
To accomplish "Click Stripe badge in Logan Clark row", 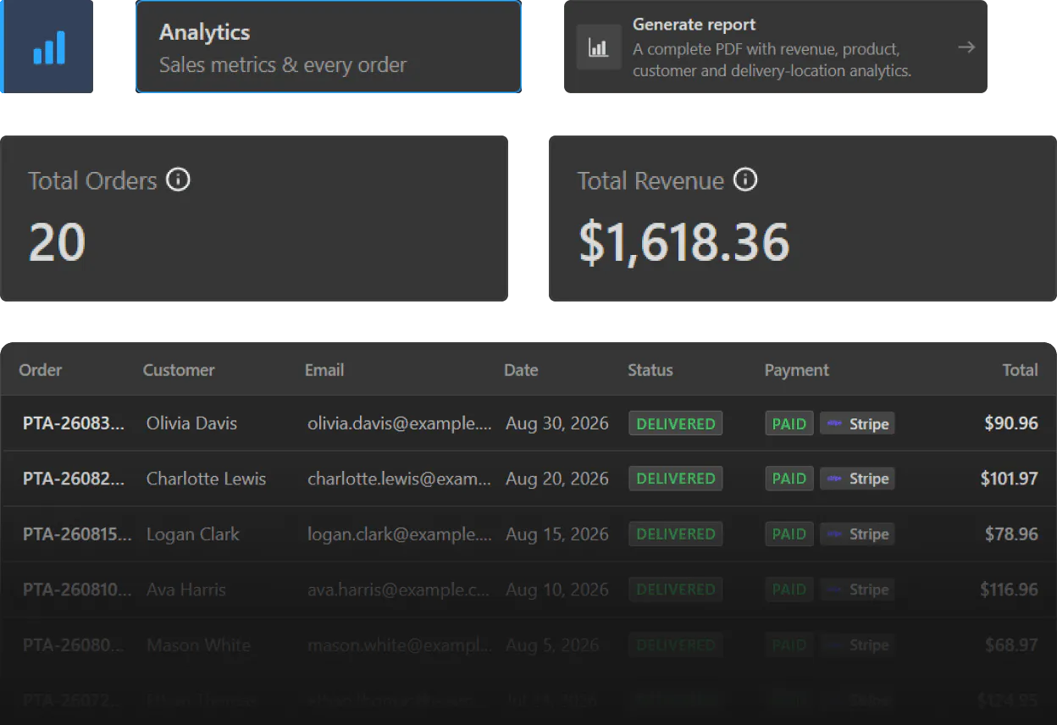I will [857, 534].
